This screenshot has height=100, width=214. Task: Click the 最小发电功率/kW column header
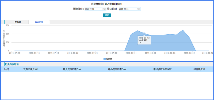click(x=117, y=69)
